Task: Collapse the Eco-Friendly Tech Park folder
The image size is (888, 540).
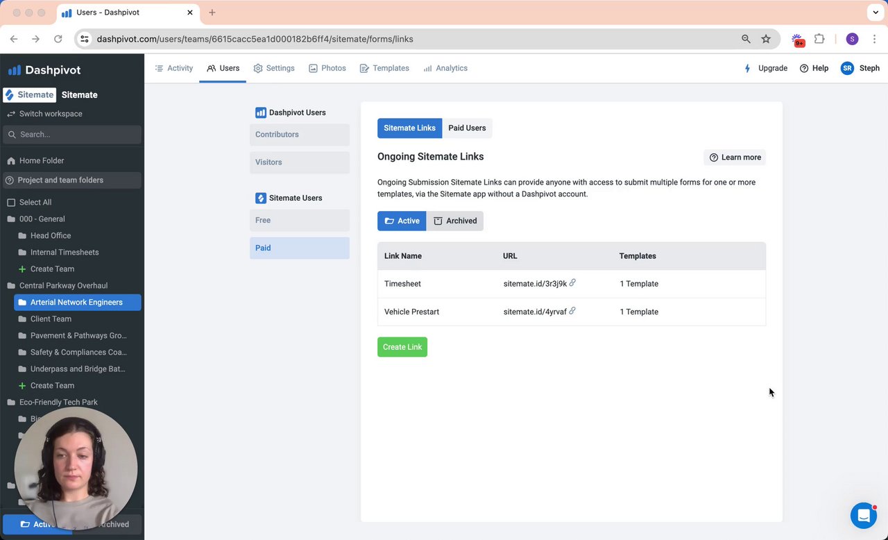Action: coord(11,402)
